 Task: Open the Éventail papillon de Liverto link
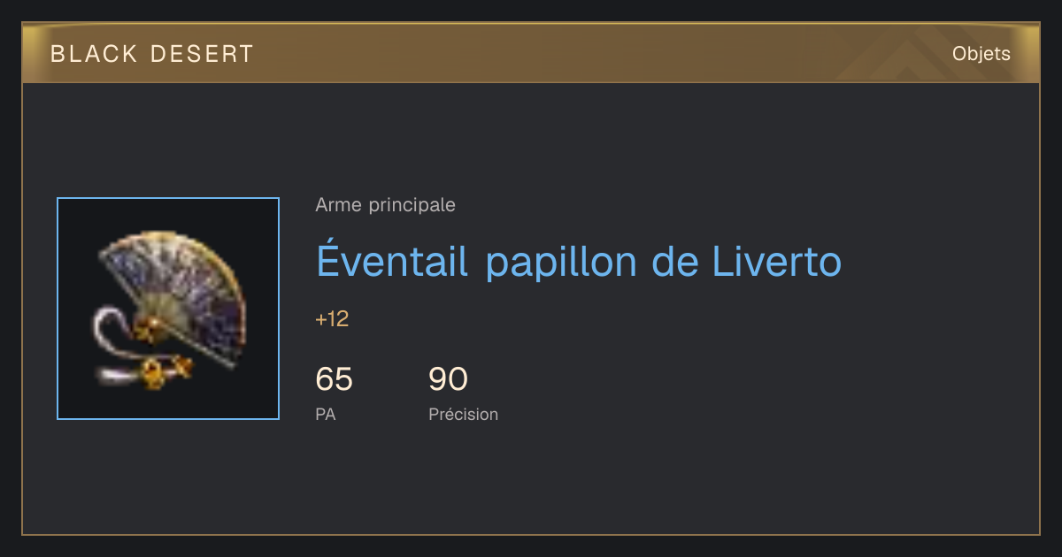(x=579, y=261)
